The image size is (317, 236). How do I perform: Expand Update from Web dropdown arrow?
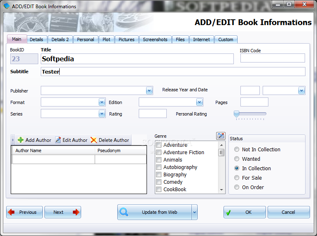(194, 212)
